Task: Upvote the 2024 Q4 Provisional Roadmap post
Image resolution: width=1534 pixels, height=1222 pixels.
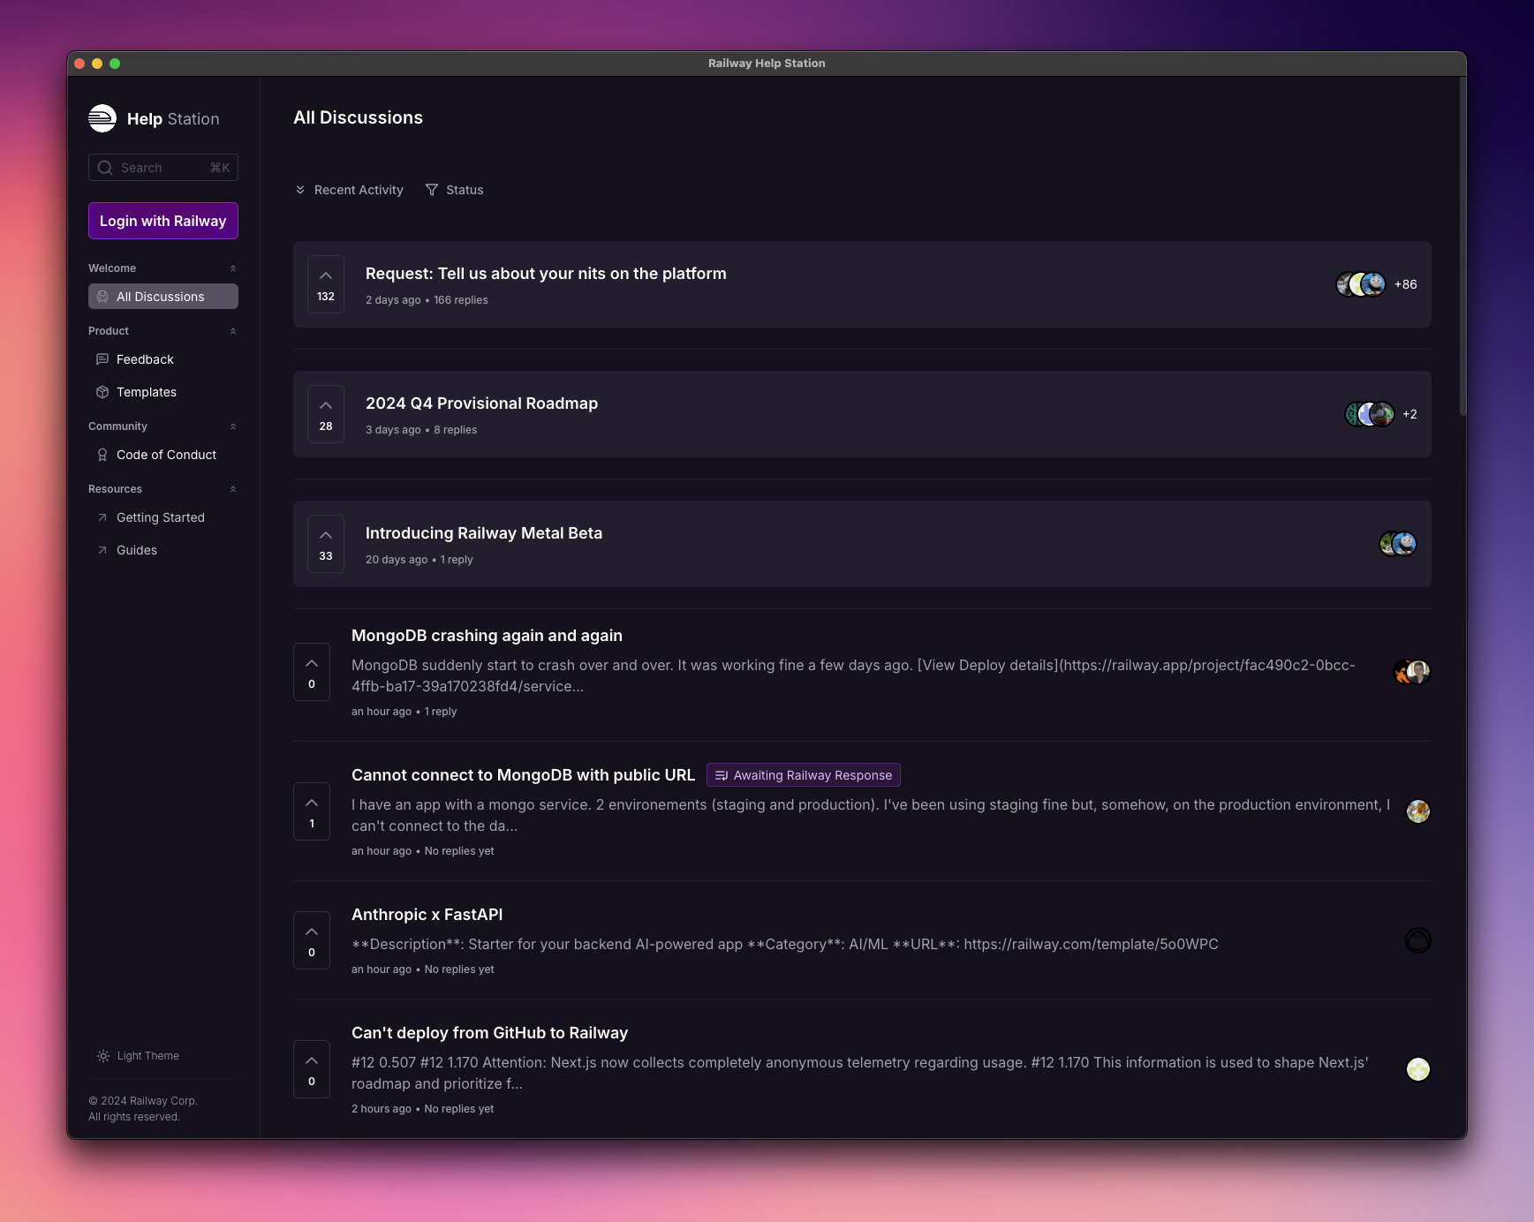Action: pos(326,414)
